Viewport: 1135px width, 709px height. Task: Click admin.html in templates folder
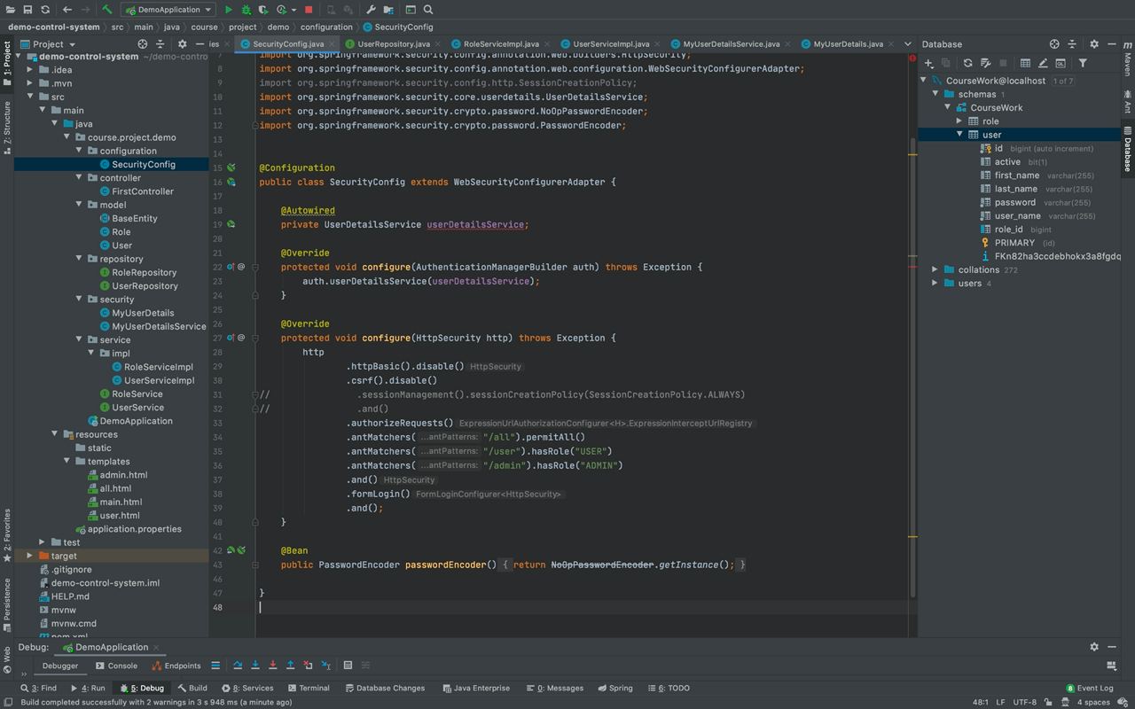pos(123,475)
